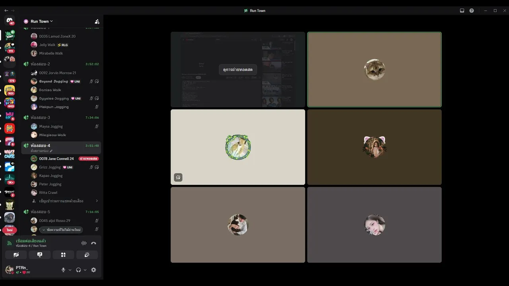This screenshot has width=509, height=286.
Task: Click the ดูการถ่ายทอดสด watch stream button
Action: tap(238, 70)
